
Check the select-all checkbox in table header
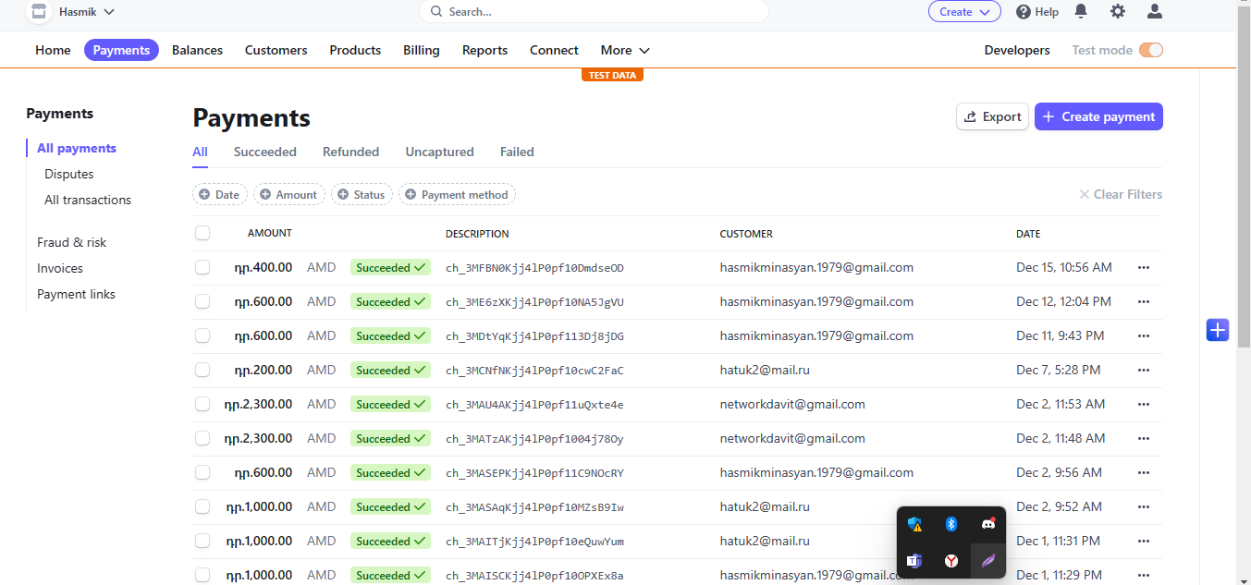[202, 233]
